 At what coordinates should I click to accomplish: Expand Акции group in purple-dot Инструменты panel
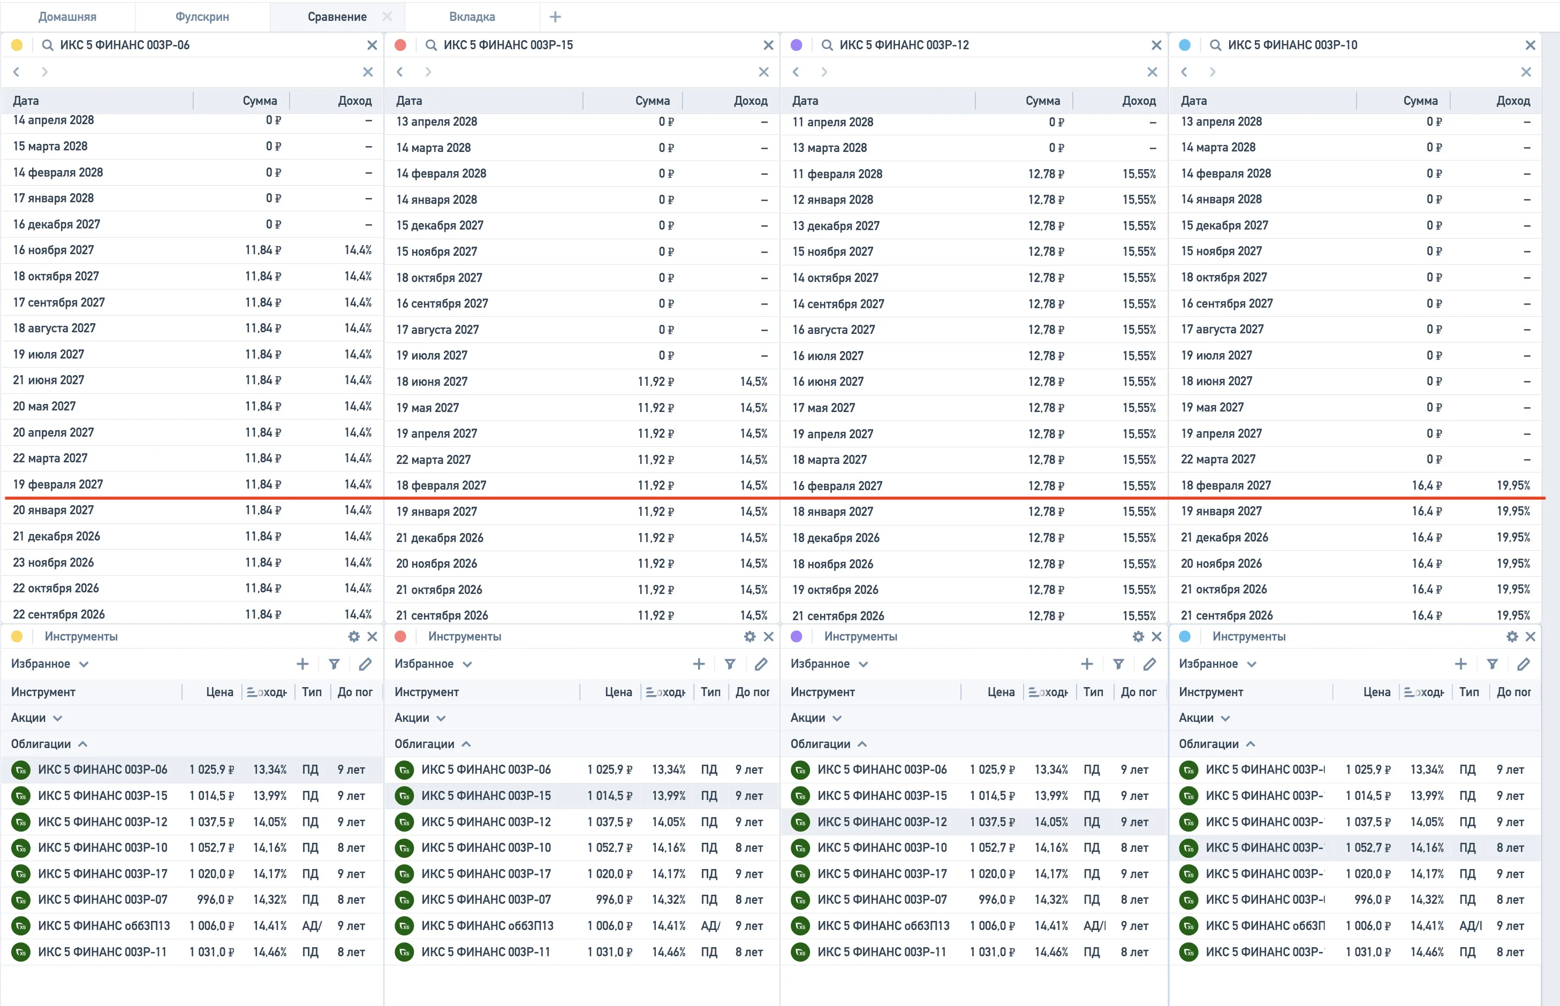click(816, 718)
